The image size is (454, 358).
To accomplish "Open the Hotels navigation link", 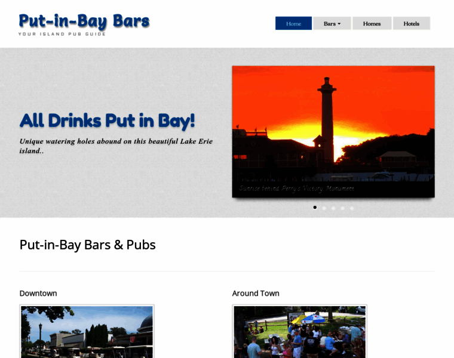I will (411, 23).
